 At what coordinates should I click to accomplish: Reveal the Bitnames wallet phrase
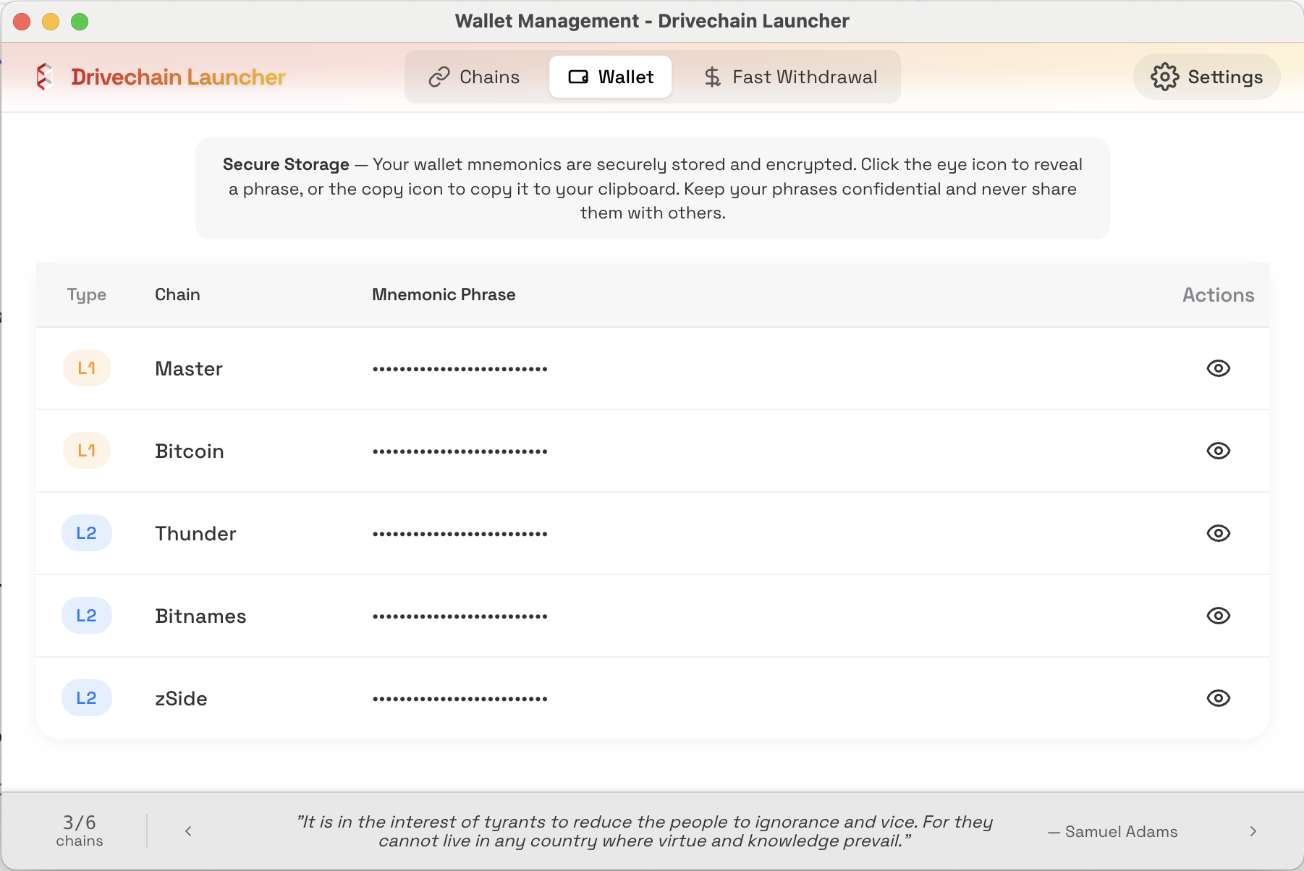(x=1219, y=616)
